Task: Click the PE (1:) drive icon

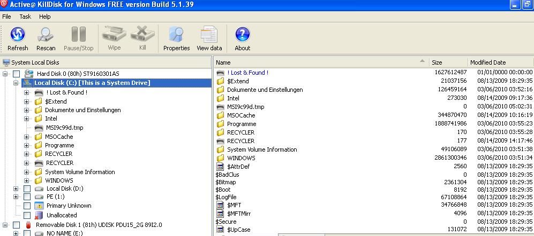Action: tap(39, 196)
